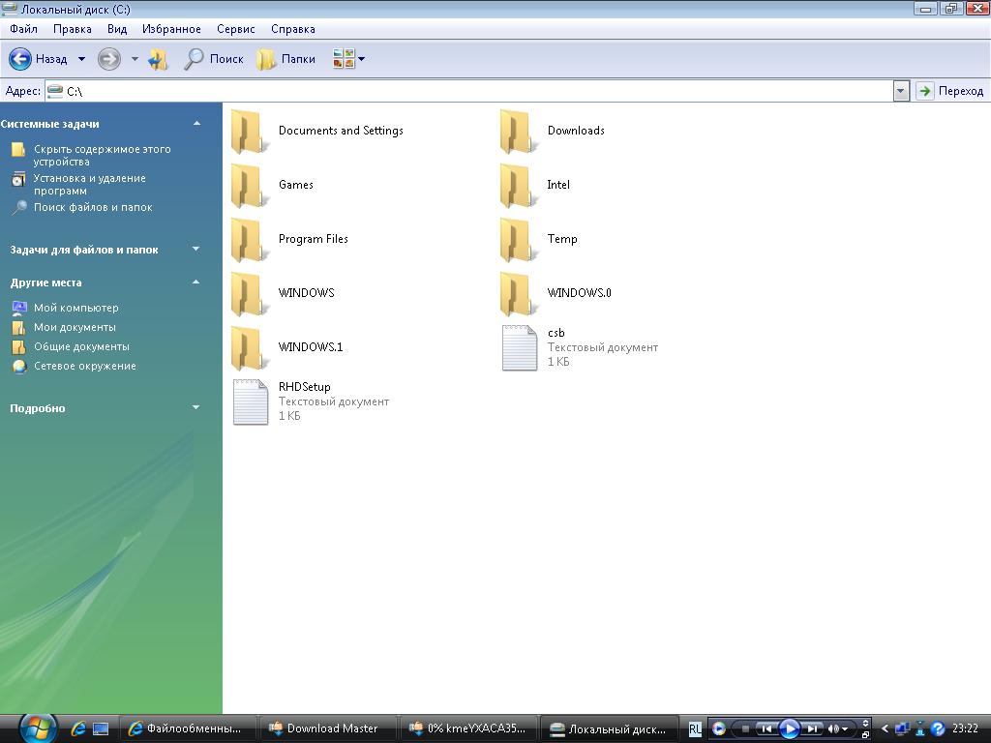991x743 pixels.
Task: Select the Games folder icon
Action: [249, 186]
